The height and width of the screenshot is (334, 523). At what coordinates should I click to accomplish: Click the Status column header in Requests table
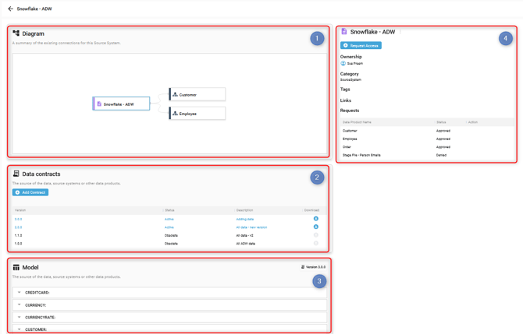click(x=441, y=122)
